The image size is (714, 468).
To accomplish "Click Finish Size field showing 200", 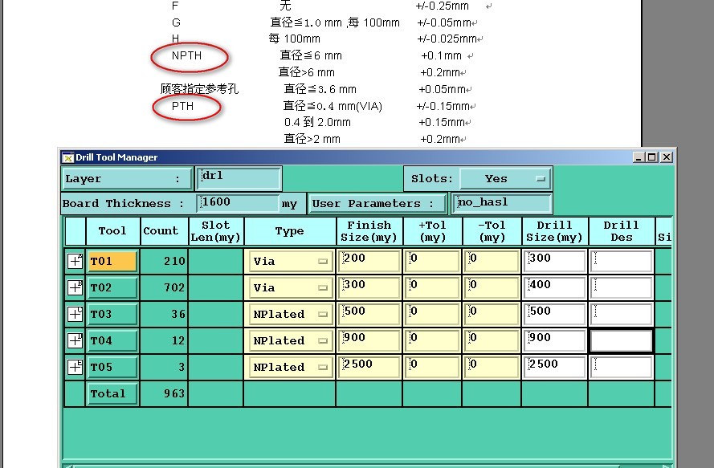I will (x=369, y=262).
